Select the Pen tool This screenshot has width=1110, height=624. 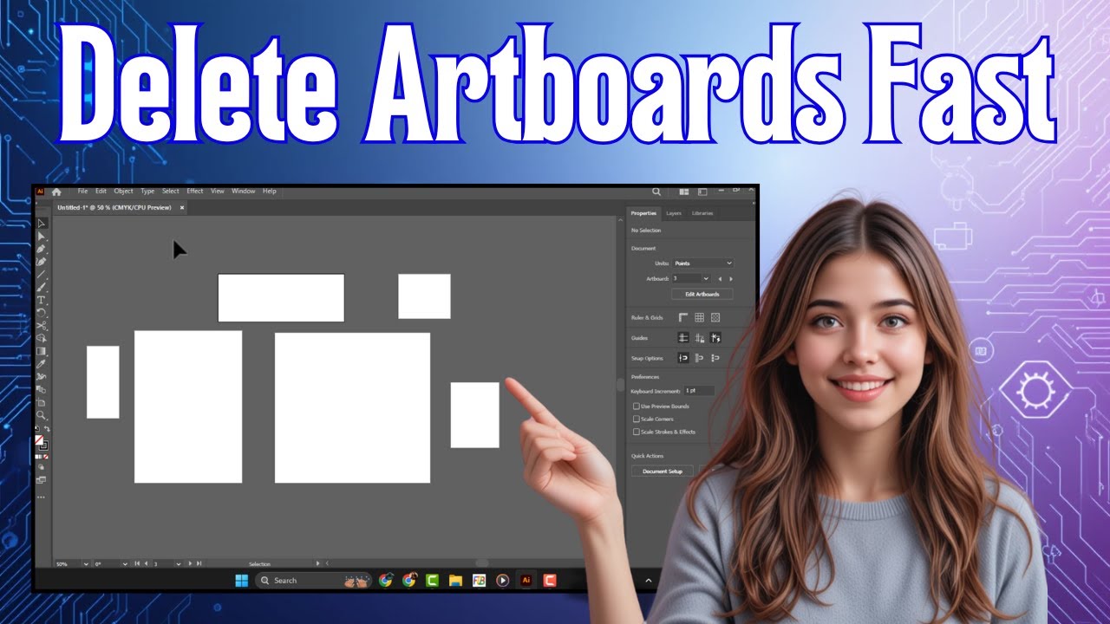(41, 249)
